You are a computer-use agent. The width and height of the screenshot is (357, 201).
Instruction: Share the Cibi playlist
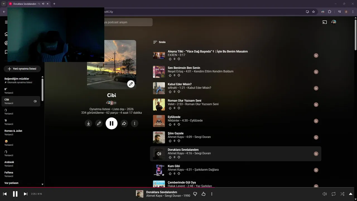point(124,123)
